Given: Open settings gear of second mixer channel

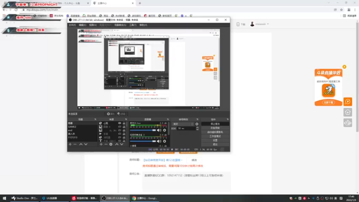Looking at the screenshot, I should 164,141.
